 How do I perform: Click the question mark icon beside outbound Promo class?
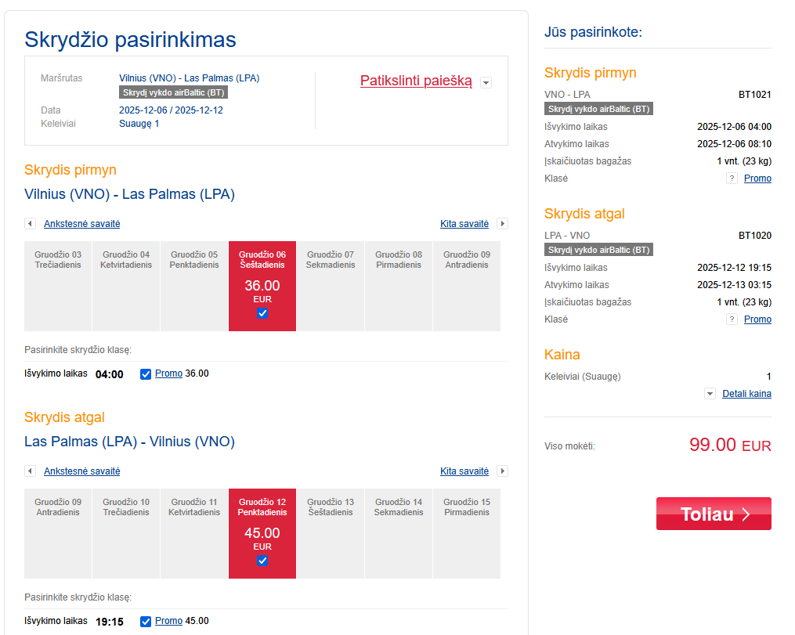(x=732, y=179)
